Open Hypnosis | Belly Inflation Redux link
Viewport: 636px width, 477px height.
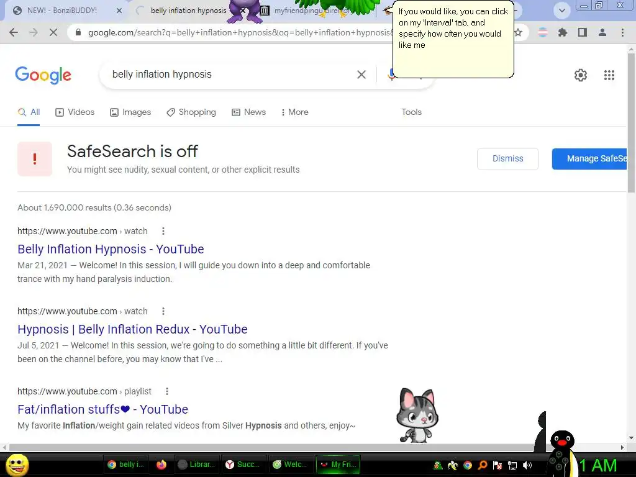click(132, 329)
